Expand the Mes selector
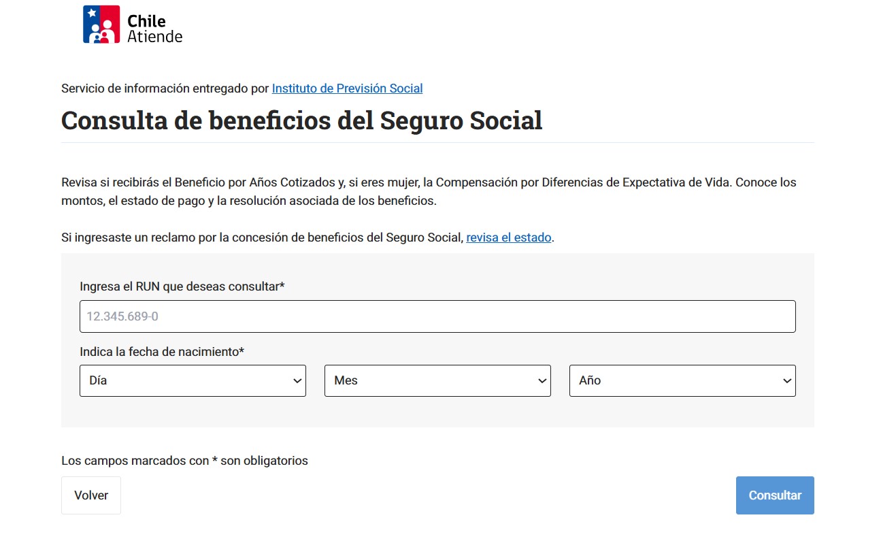This screenshot has height=541, width=881. point(437,380)
